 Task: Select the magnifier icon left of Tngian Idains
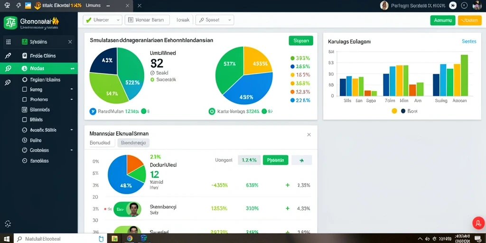[8, 82]
